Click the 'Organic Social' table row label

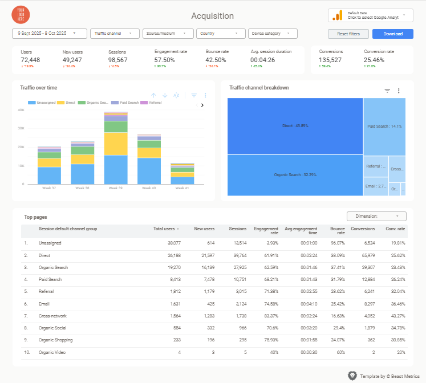[52, 328]
